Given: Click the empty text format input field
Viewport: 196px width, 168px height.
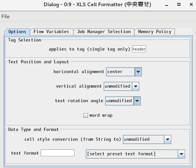Looking at the screenshot, I should tap(58, 153).
